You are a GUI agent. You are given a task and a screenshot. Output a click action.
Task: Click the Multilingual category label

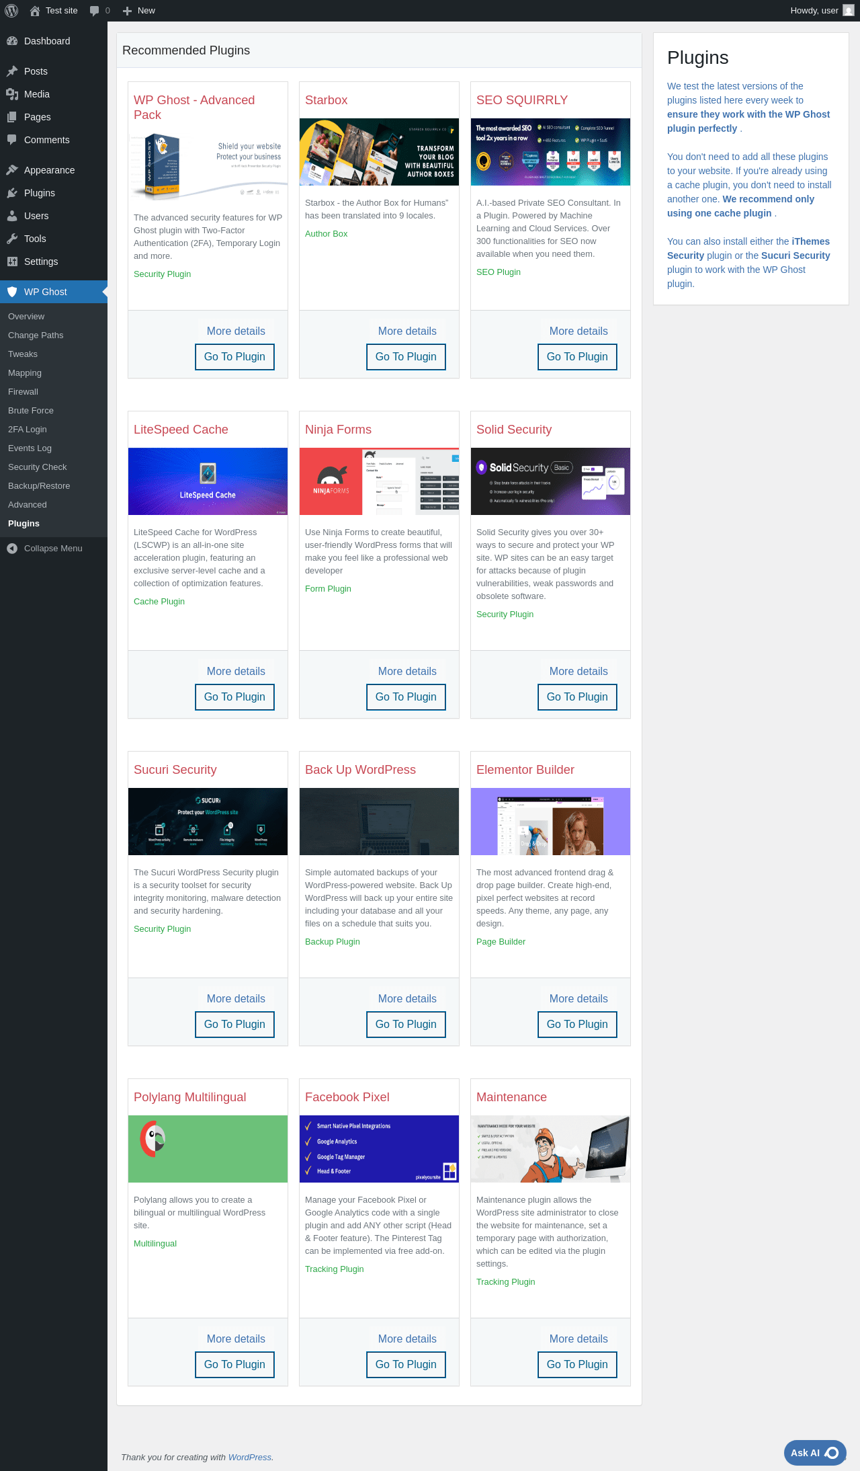click(155, 1244)
